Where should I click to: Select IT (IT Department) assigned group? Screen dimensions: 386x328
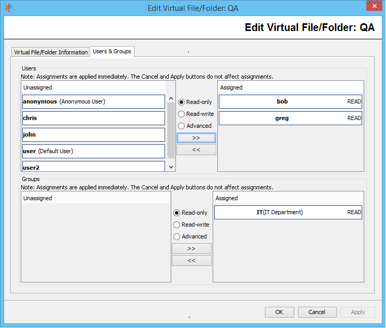[288, 212]
